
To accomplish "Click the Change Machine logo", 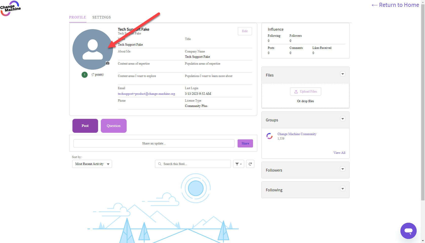I will tap(10, 8).
